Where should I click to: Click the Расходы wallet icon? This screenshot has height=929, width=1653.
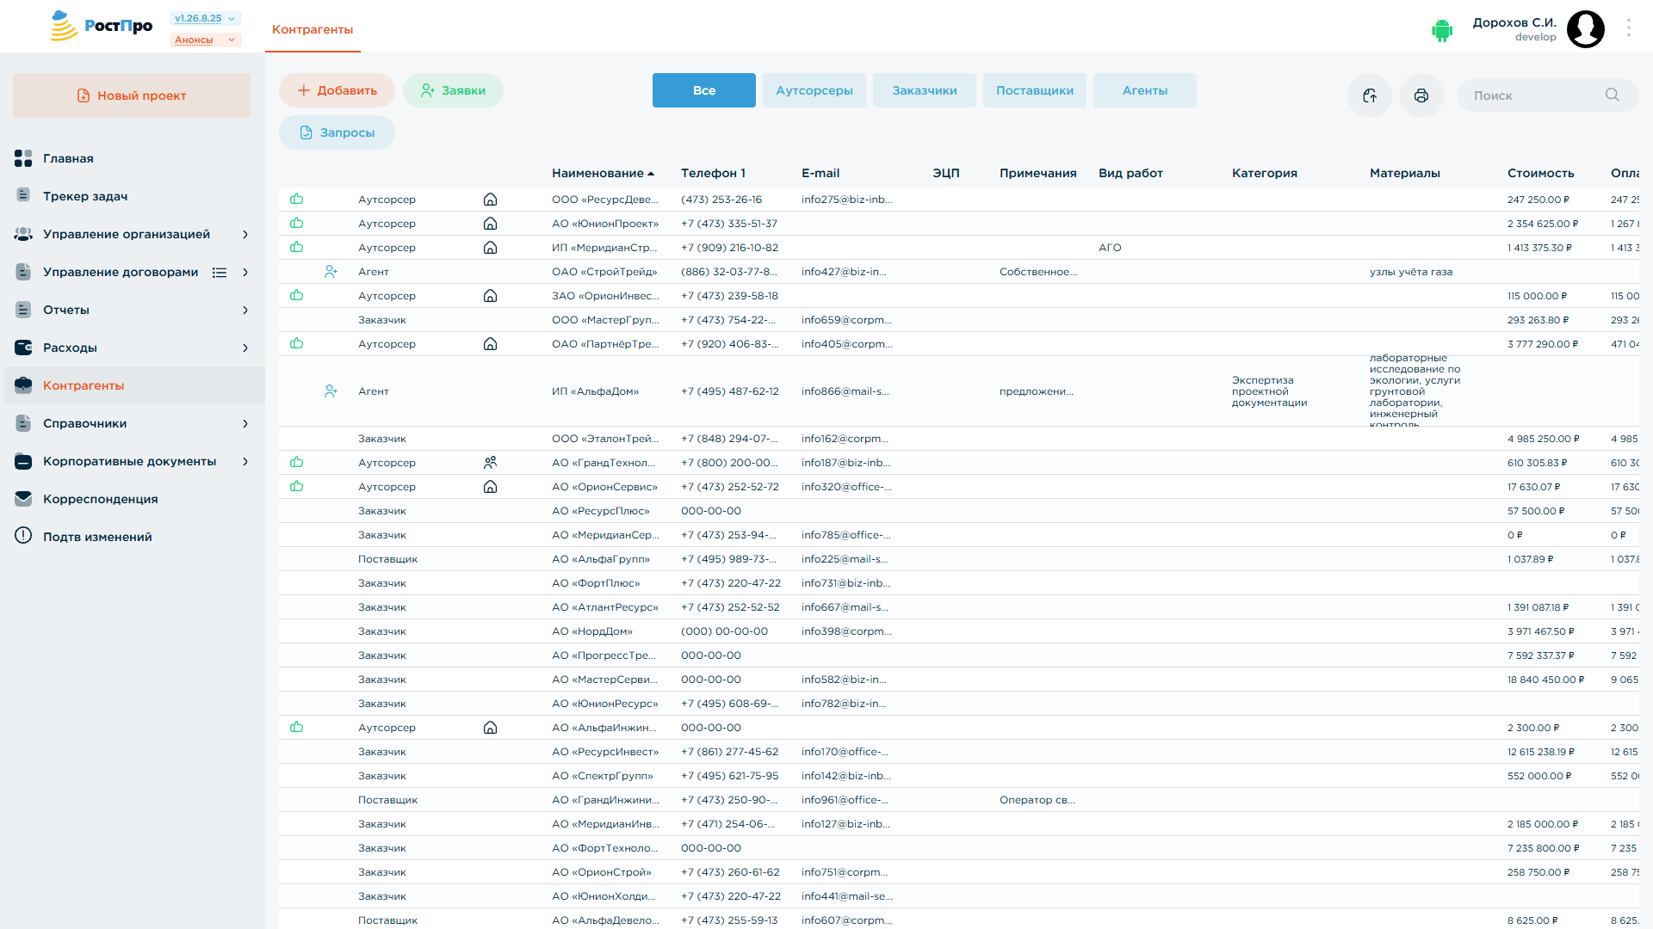click(23, 348)
